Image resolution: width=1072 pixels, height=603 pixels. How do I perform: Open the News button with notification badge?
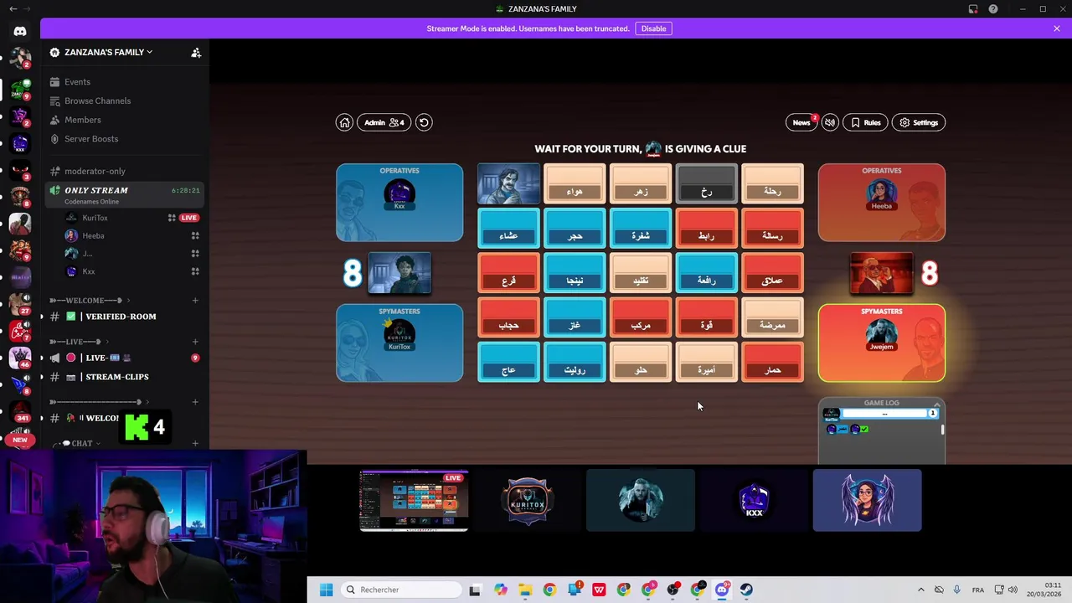point(801,122)
